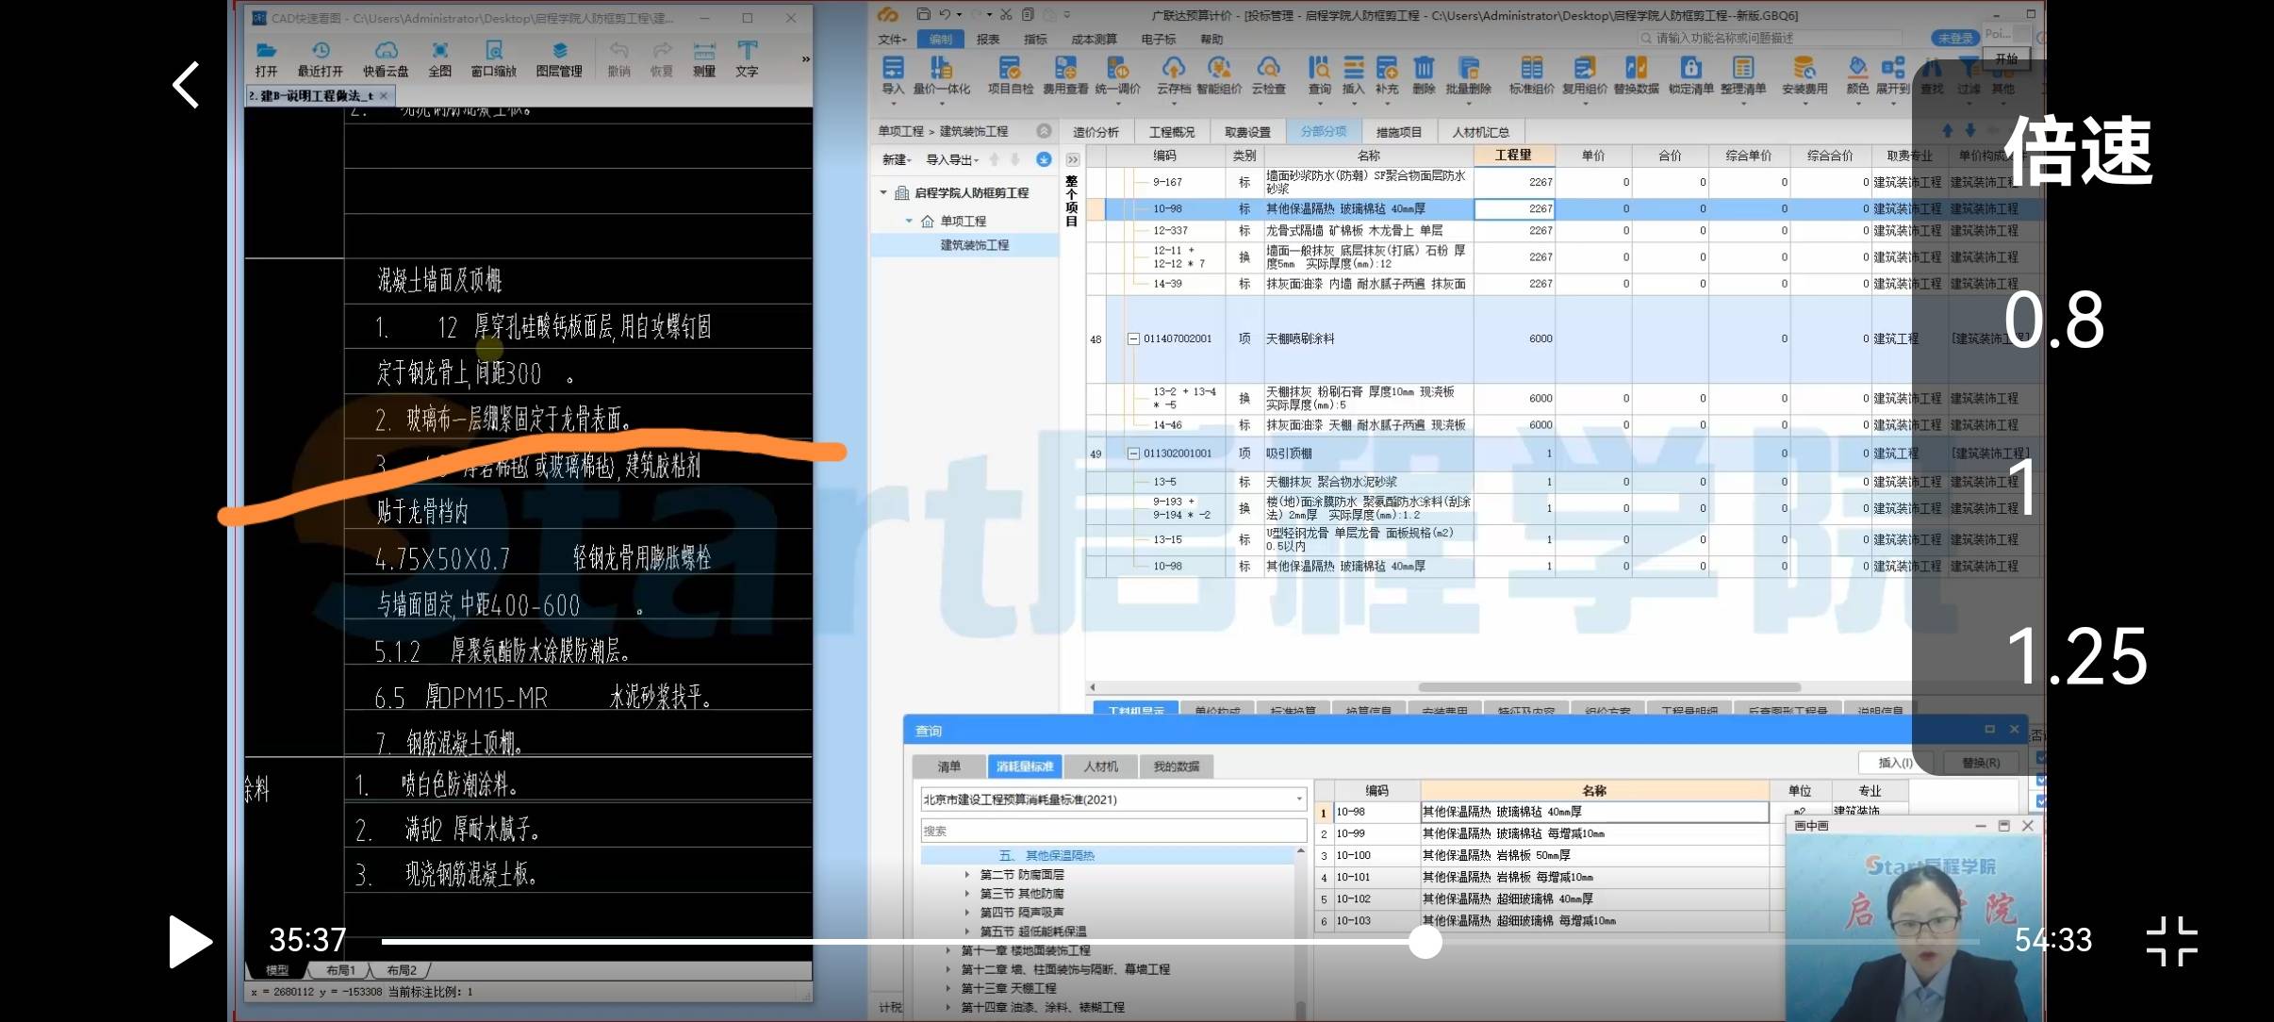2274x1022 pixels.
Task: Click 替换数据 replace data icon
Action: [1637, 75]
